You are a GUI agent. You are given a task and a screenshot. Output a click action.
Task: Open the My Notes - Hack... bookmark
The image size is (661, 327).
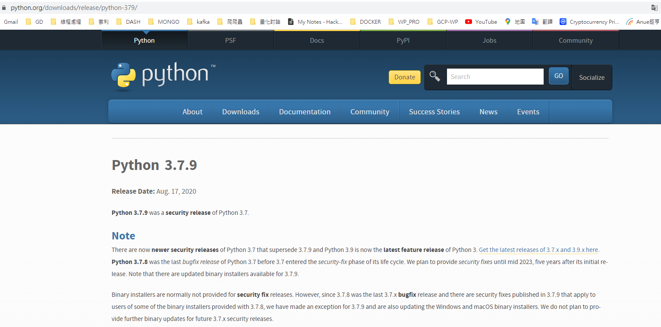(x=315, y=22)
